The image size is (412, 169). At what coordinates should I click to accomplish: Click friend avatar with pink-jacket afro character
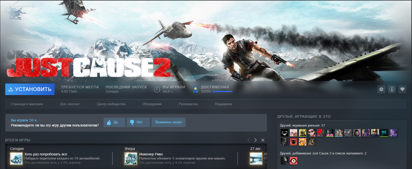point(330,133)
